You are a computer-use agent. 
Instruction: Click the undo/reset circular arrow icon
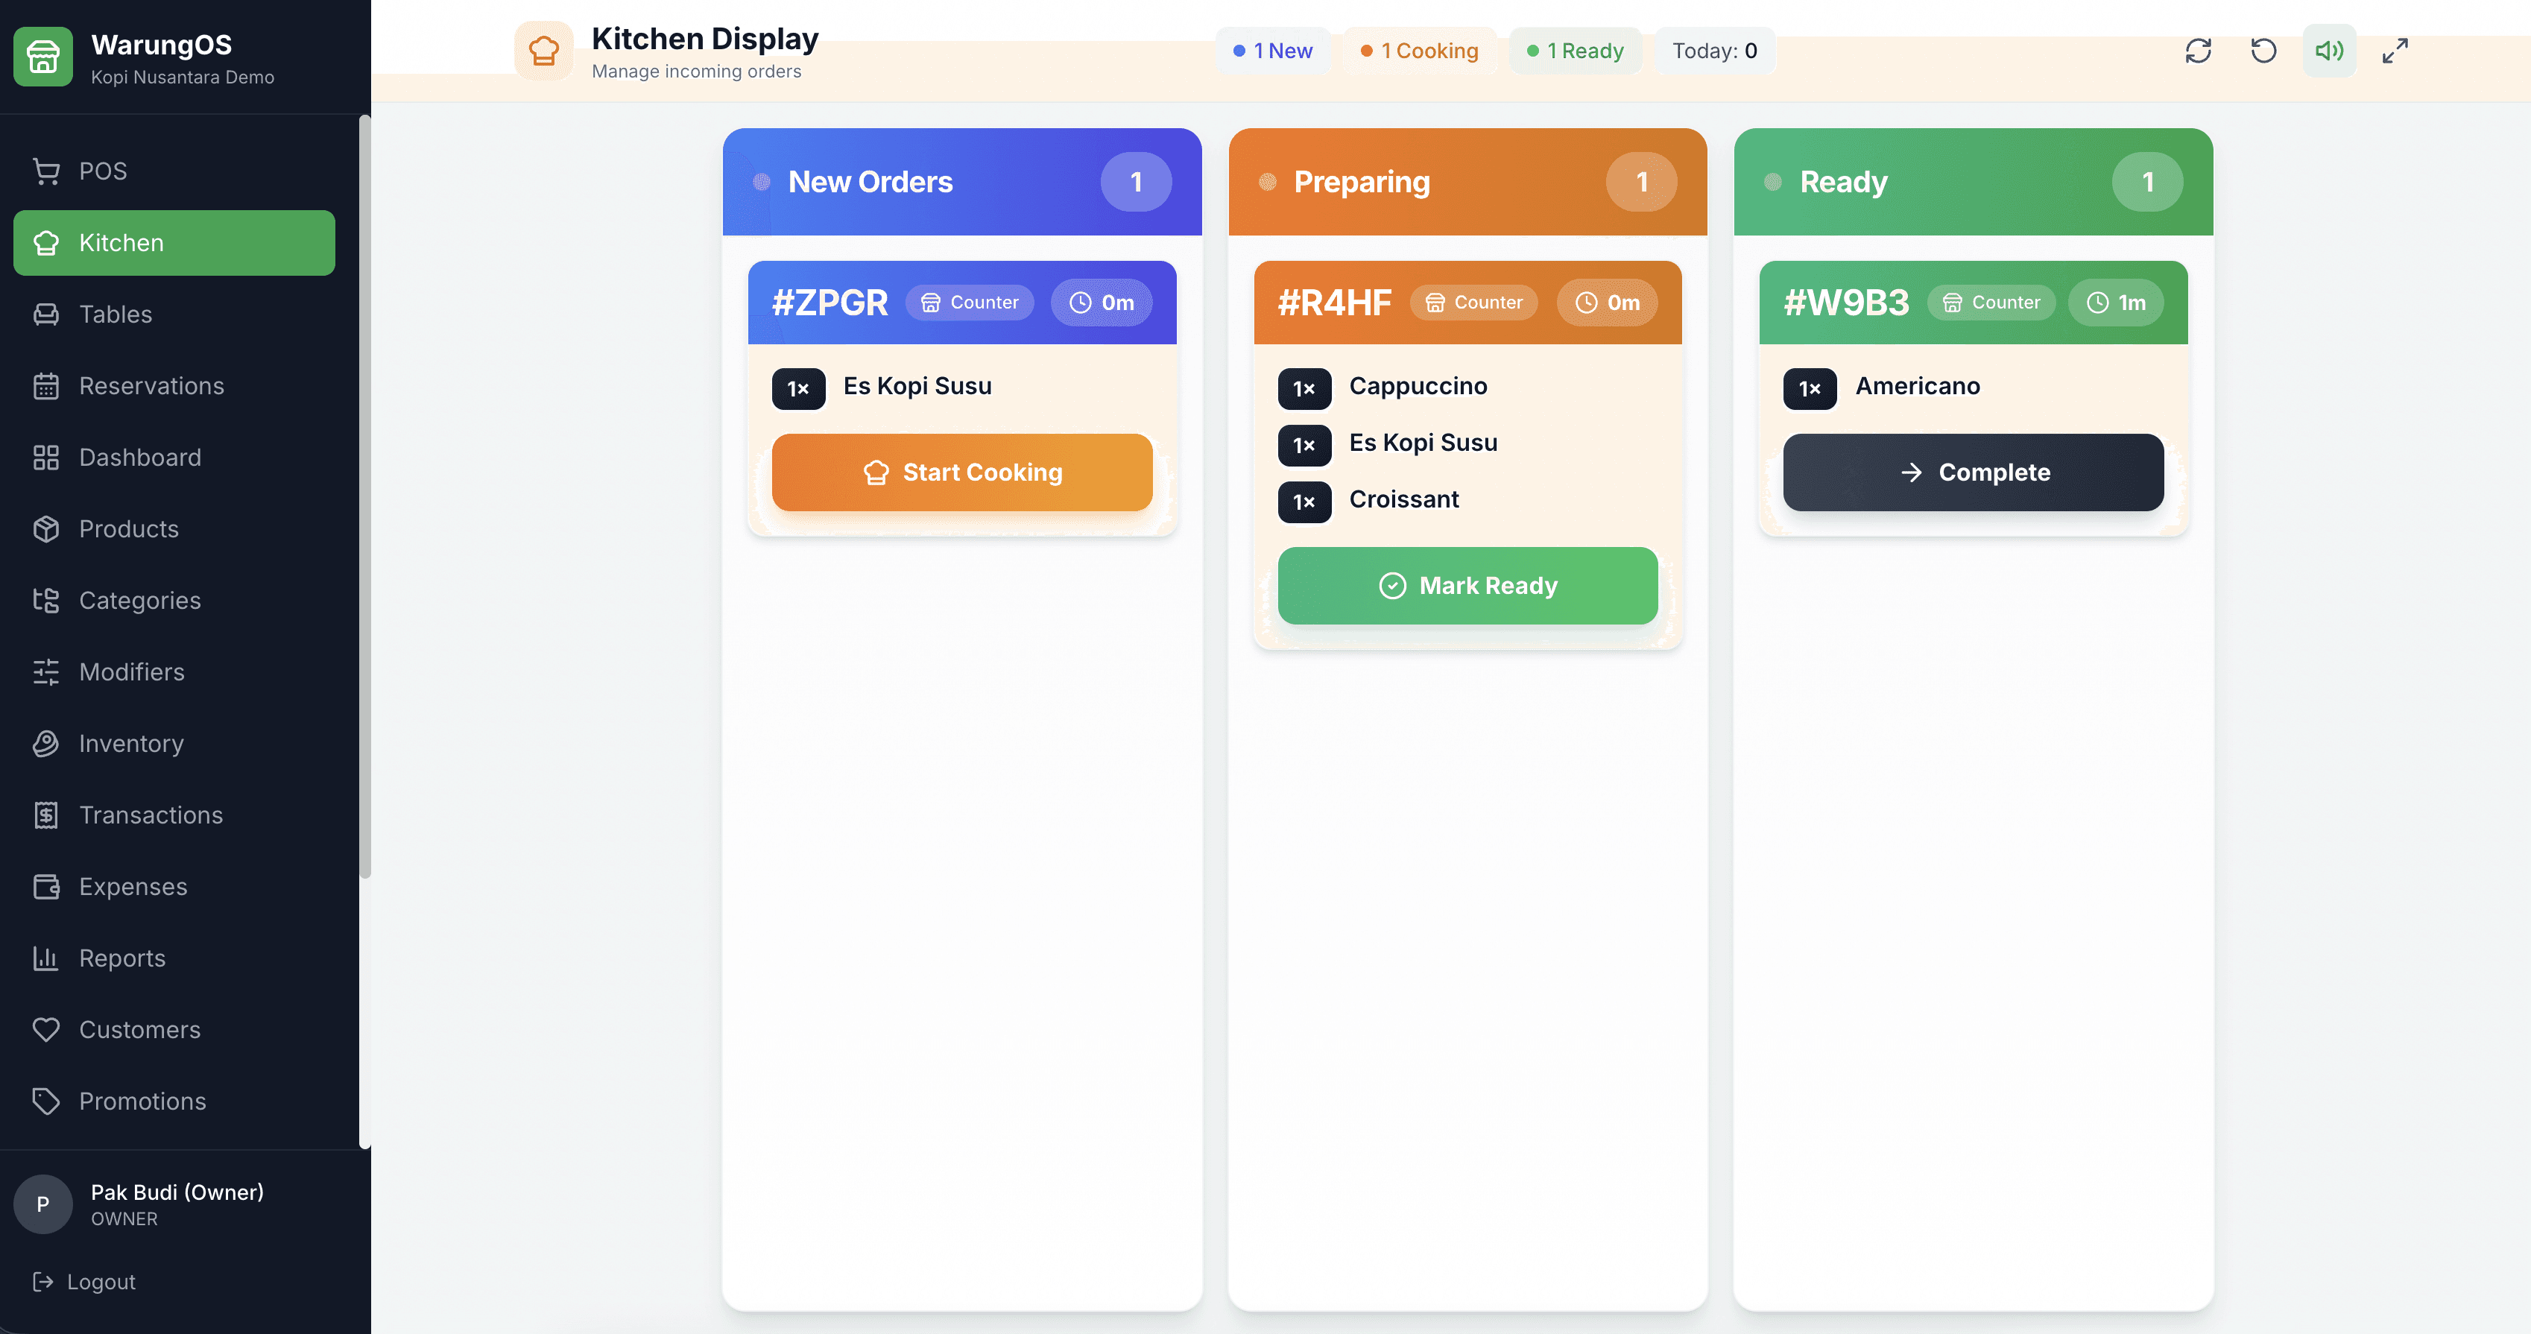click(2263, 50)
